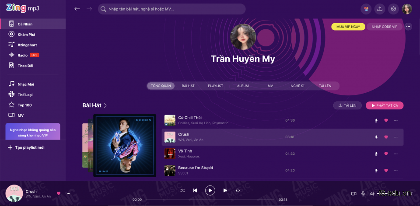Click VIP ad-free music banner
The width and height of the screenshot is (420, 206).
tap(33, 132)
